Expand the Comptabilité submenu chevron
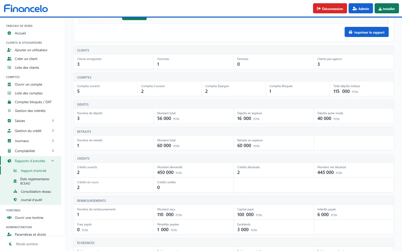This screenshot has height=251, width=402. coord(53,151)
